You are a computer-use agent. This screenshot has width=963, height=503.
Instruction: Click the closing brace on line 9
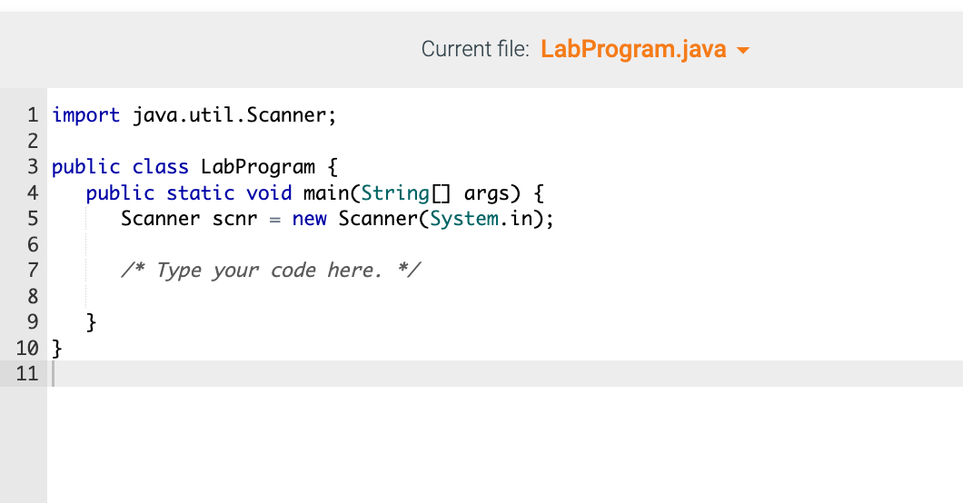coord(91,322)
